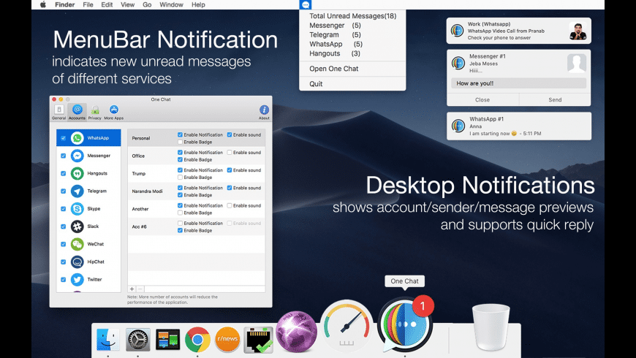Screen dimensions: 636x358
Task: Select the Office account row
Action: 197,156
